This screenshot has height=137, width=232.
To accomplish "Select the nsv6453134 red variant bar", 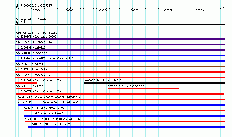I will click(124, 110).
